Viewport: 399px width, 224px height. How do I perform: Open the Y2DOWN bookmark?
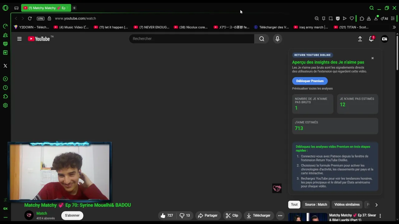(x=31, y=27)
